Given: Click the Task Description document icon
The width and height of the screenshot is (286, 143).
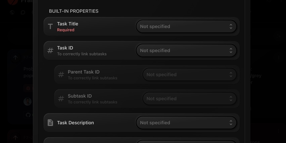Looking at the screenshot, I should (x=50, y=123).
